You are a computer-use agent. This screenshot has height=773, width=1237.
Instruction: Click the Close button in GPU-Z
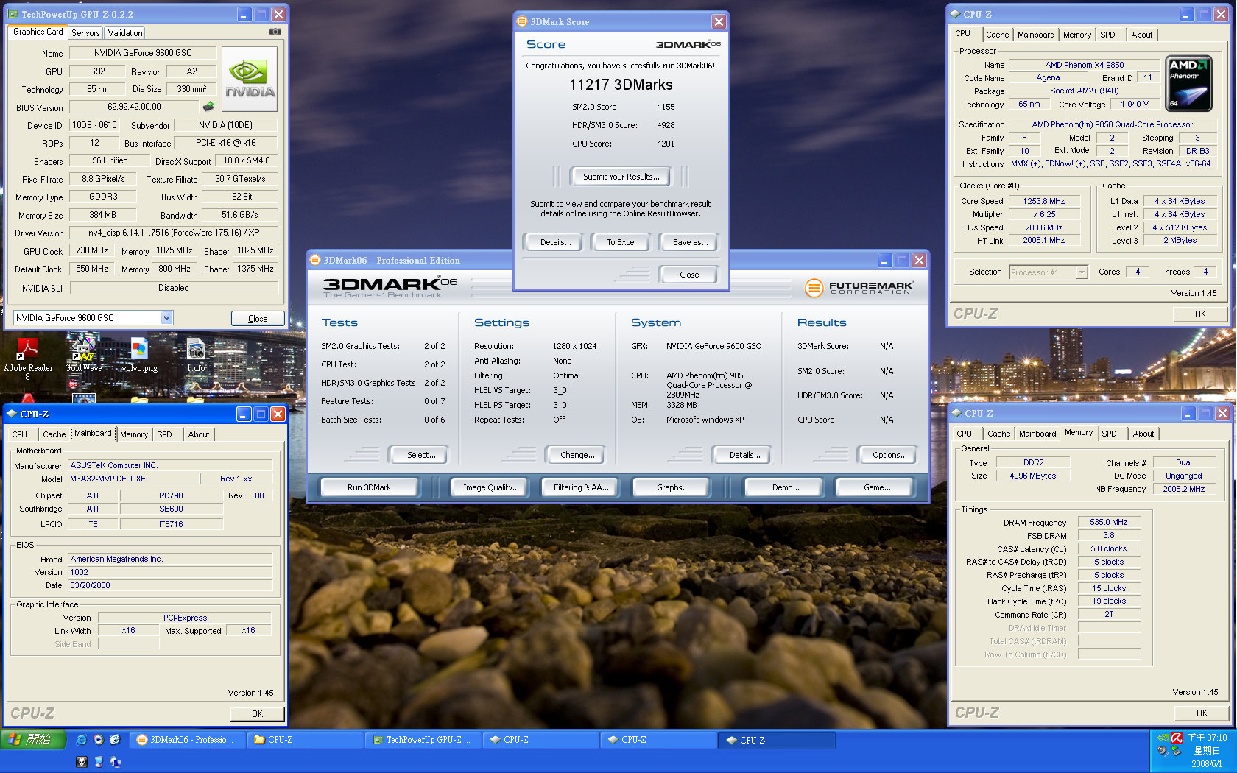point(258,319)
